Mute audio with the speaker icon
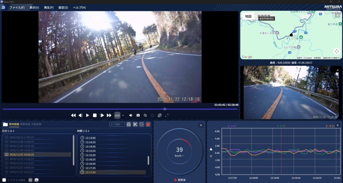The width and height of the screenshot is (343, 183). pos(131,115)
